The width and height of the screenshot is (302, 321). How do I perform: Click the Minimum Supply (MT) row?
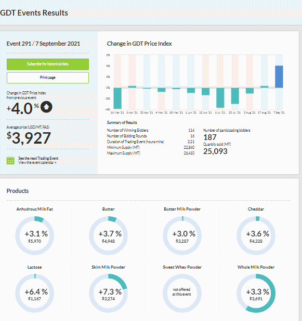pos(151,147)
